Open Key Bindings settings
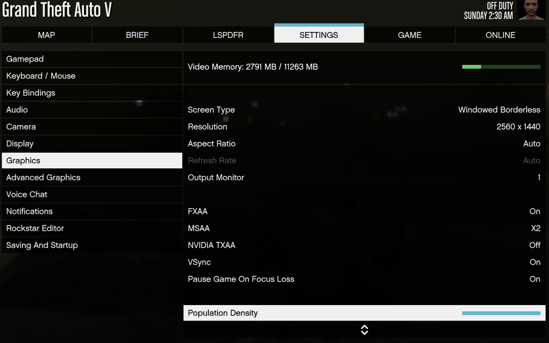Image resolution: width=549 pixels, height=343 pixels. (92, 92)
